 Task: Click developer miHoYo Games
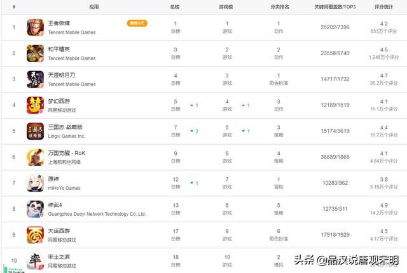[x=64, y=188]
